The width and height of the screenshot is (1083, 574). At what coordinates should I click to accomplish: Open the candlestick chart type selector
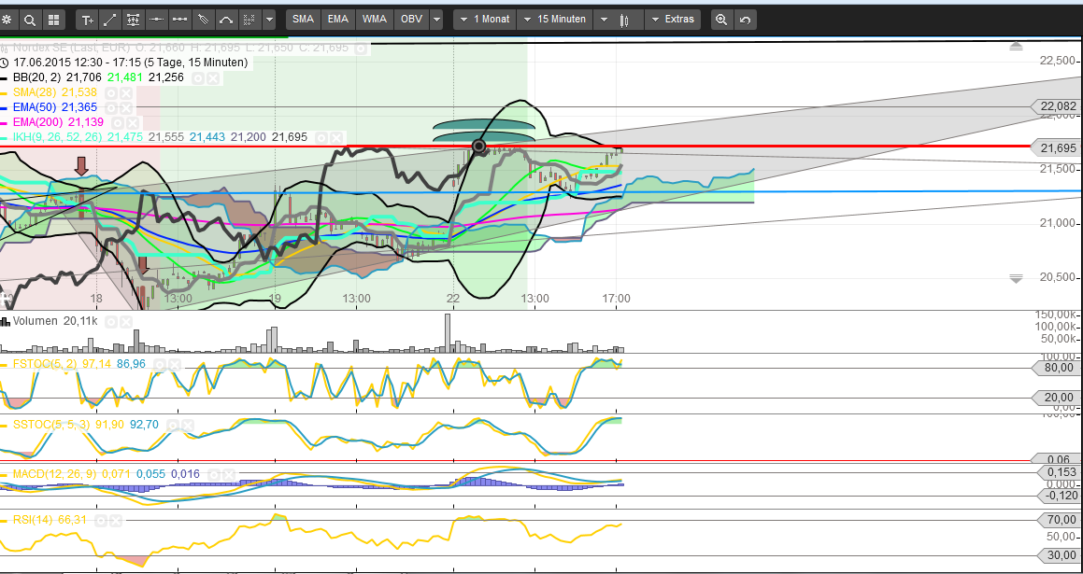(x=624, y=20)
